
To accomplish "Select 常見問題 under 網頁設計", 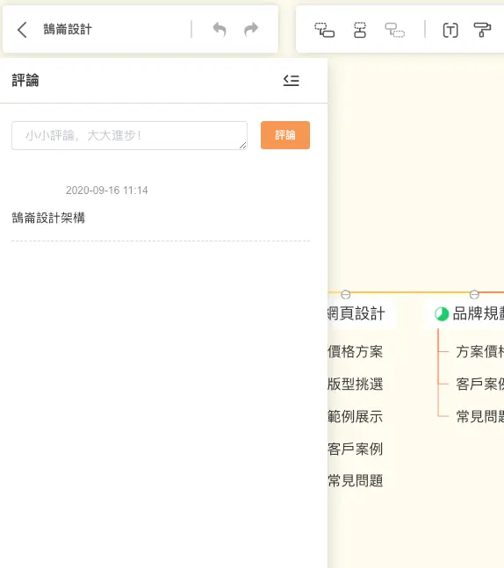I will tap(356, 481).
